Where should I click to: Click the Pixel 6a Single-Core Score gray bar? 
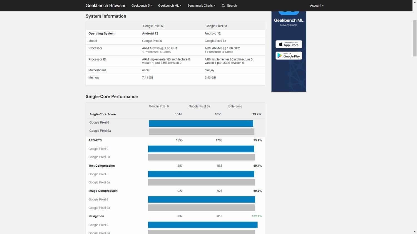[x=202, y=132]
